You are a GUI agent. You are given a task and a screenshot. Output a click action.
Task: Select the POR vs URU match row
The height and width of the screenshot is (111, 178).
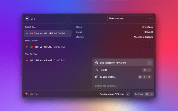coord(47,47)
